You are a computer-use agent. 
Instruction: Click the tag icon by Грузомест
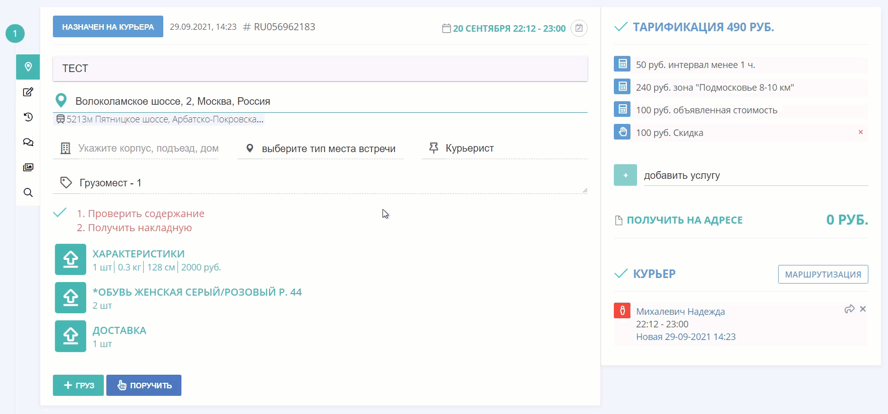66,182
